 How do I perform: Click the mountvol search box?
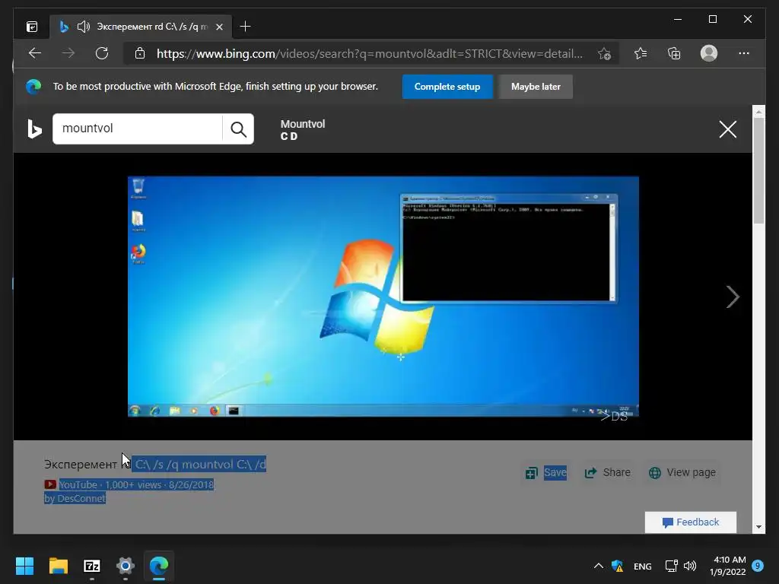(137, 129)
